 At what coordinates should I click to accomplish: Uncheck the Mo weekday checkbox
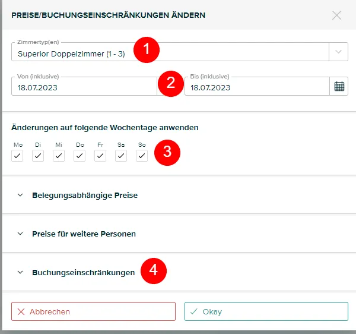(17, 156)
